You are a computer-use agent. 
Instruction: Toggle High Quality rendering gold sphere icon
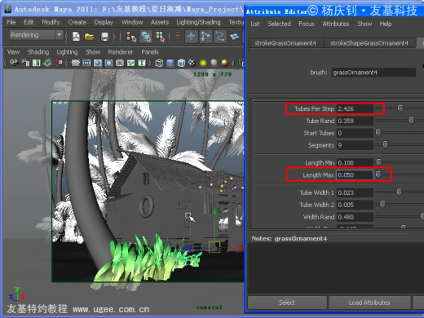[x=225, y=63]
